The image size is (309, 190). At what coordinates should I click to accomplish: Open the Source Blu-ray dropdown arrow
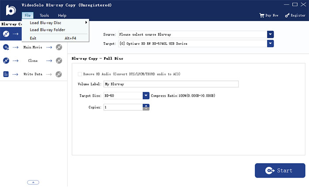[x=270, y=34]
